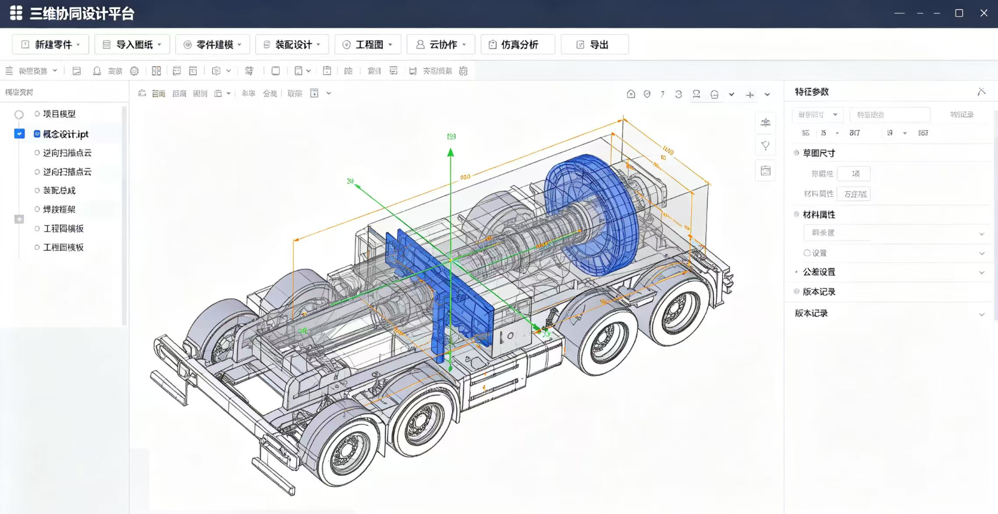Click the bell-shaped icon in the secondary toolbar

pos(97,71)
